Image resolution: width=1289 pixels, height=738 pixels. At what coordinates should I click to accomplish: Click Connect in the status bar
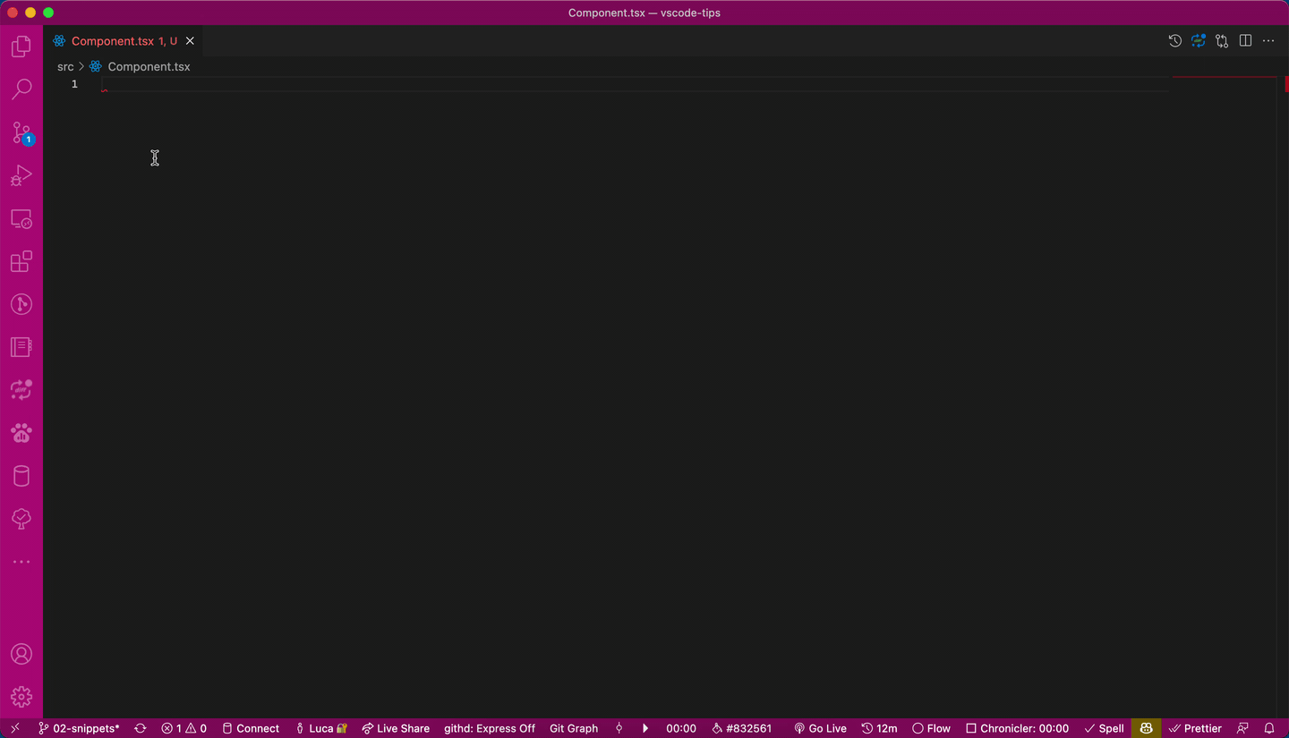tap(251, 728)
